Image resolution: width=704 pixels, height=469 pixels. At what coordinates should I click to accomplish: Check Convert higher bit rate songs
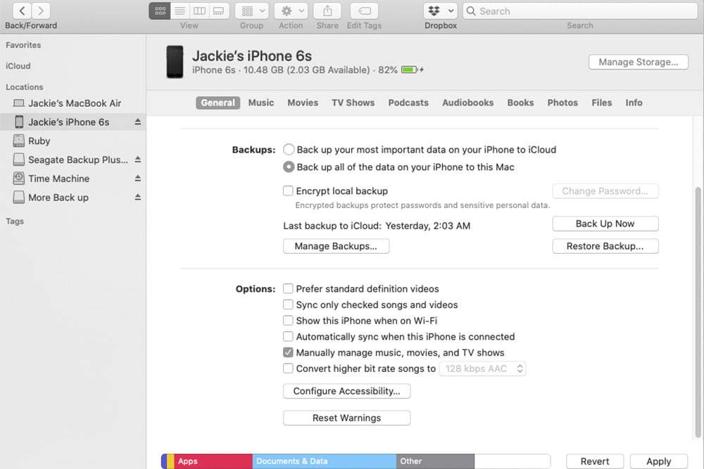pos(288,368)
